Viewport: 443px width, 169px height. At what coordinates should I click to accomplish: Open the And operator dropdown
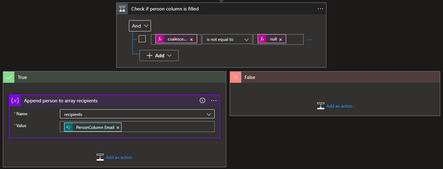pos(140,26)
